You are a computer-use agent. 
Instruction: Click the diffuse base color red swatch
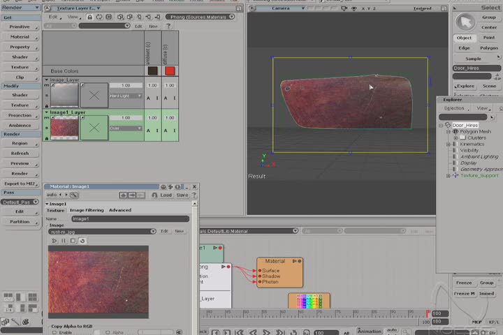point(170,71)
